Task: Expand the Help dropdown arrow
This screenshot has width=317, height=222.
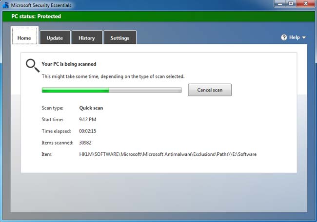Action: tap(304, 37)
